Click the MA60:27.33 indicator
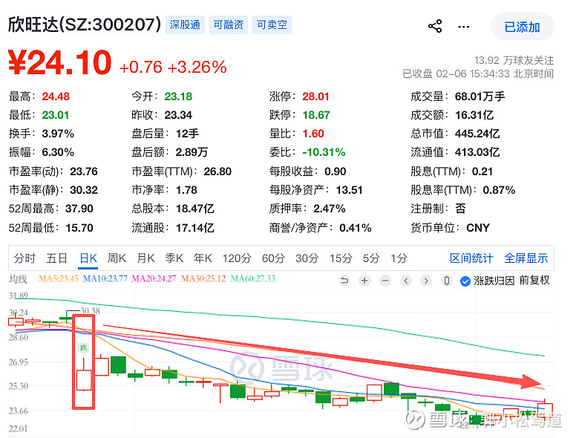579x438 pixels. [253, 279]
